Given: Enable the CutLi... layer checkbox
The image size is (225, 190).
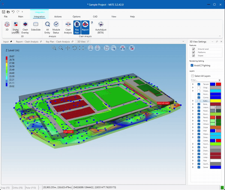Looking at the screenshot, I should (199, 101).
